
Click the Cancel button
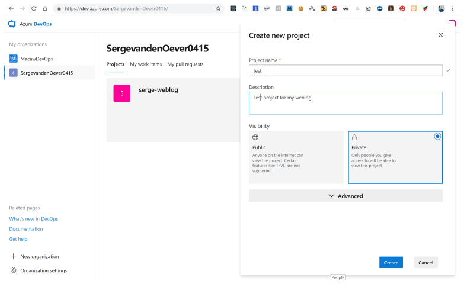(x=425, y=263)
